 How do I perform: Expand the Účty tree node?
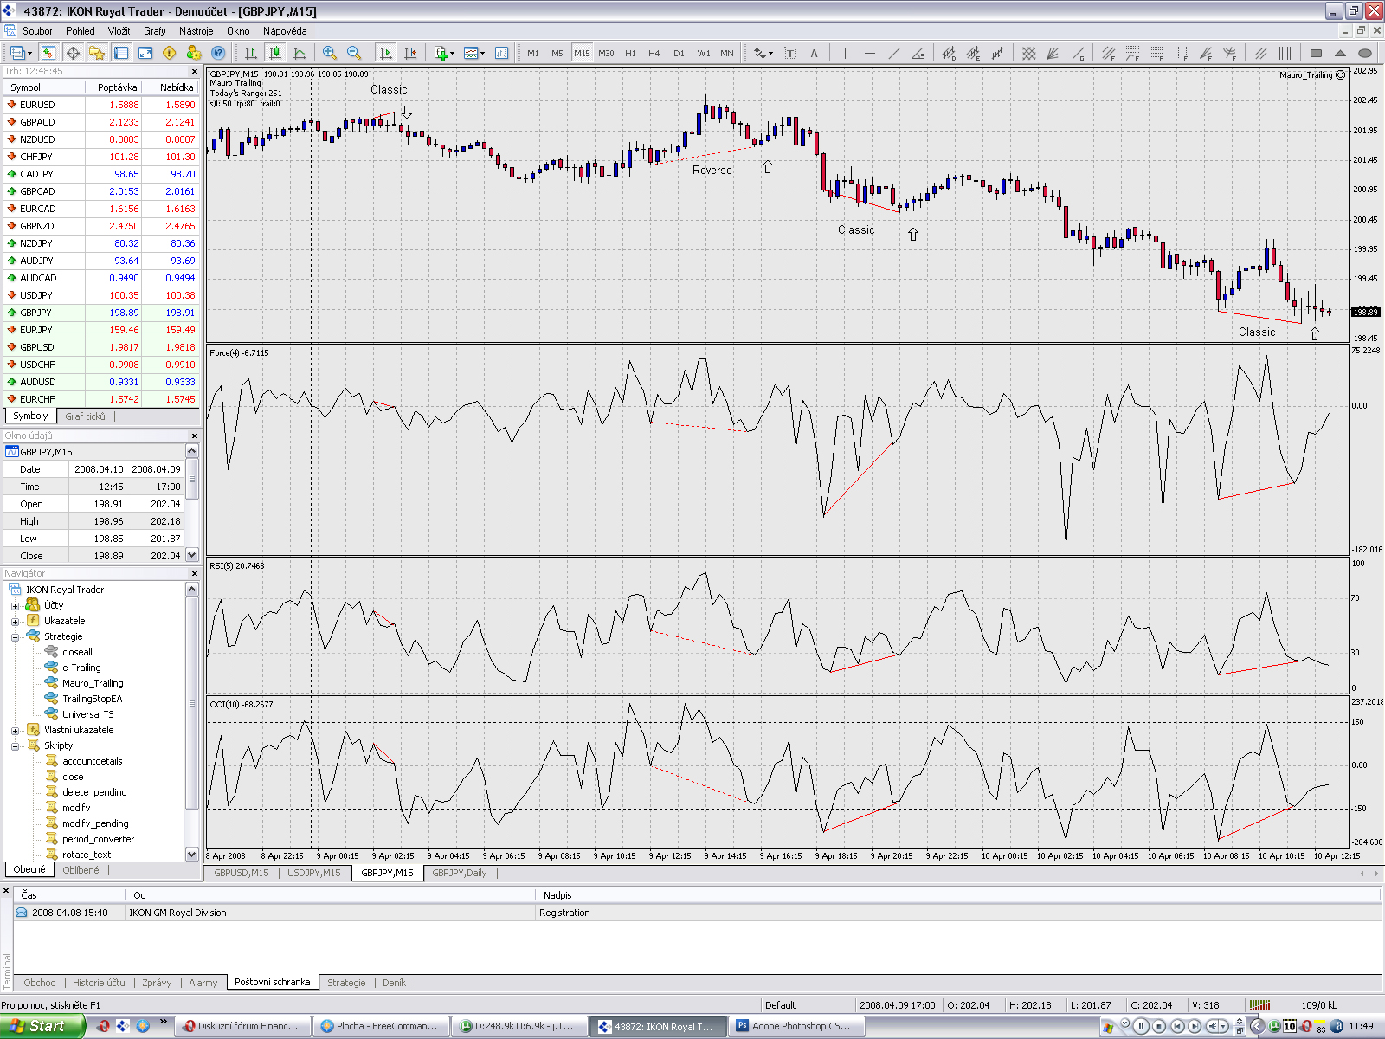coord(15,606)
